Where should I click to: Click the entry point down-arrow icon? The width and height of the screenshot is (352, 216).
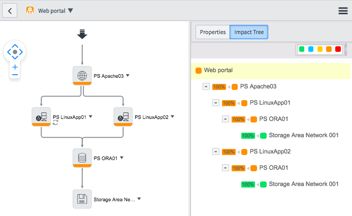pos(82,34)
